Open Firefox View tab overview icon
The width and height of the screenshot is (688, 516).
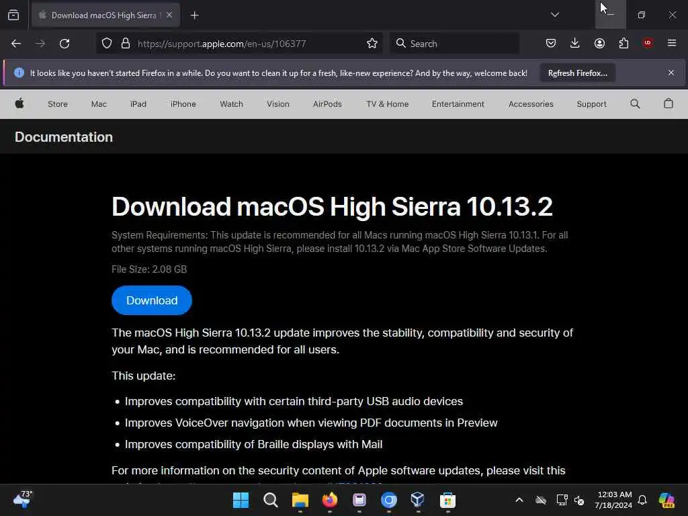13,15
